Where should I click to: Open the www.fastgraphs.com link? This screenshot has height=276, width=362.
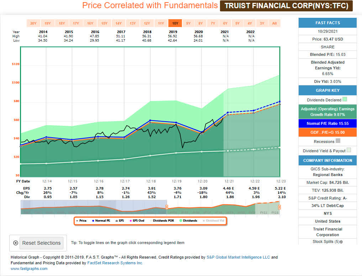(29, 269)
